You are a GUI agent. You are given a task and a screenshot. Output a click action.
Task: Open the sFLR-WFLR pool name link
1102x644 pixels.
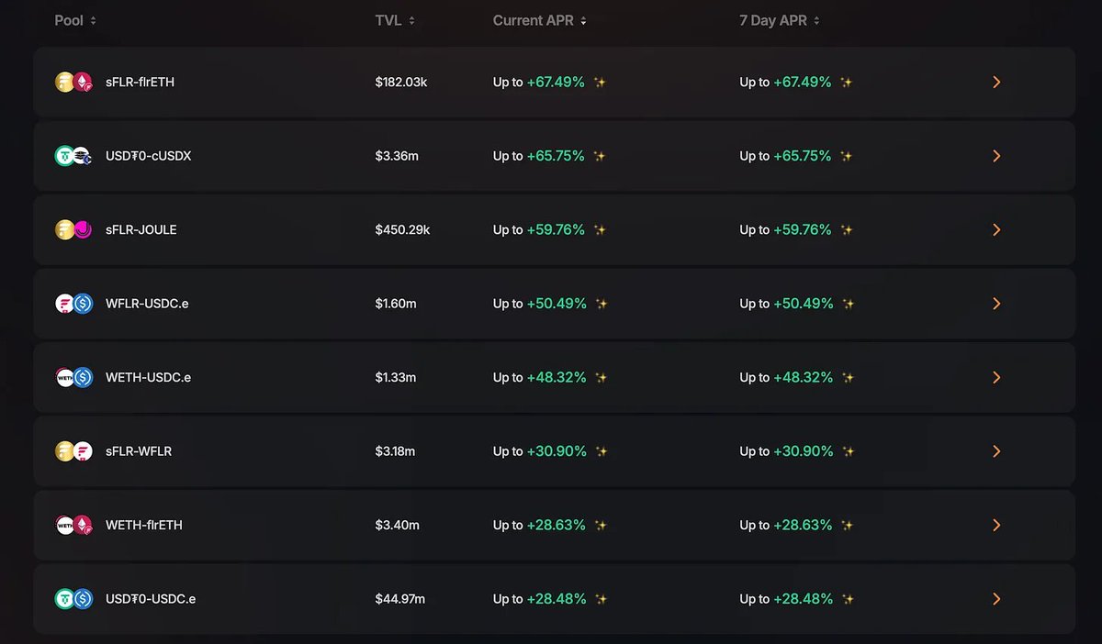[x=139, y=451]
